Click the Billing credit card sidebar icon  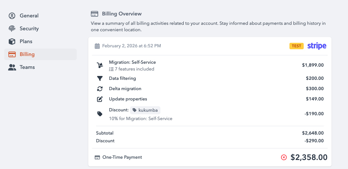tap(12, 54)
